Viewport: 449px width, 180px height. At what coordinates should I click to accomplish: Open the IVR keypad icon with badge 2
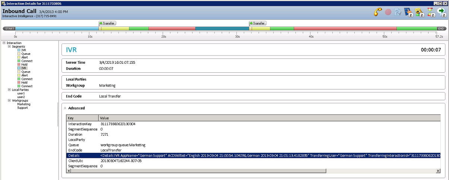(408, 12)
